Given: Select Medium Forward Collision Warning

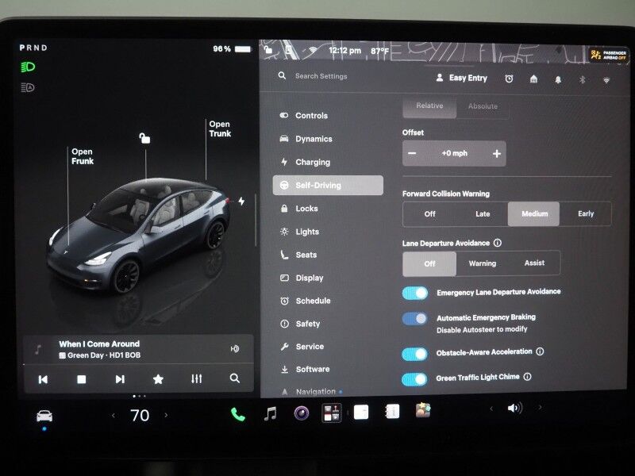Looking at the screenshot, I should 534,213.
